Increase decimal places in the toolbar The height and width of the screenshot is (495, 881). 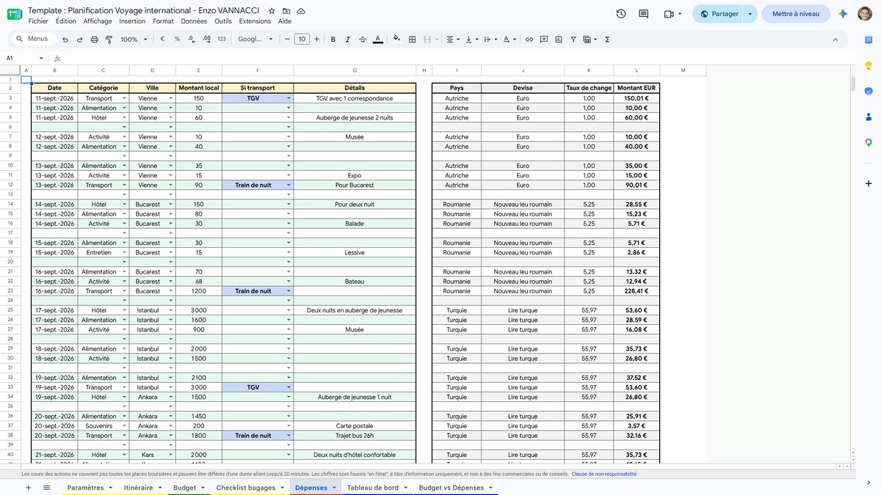206,40
